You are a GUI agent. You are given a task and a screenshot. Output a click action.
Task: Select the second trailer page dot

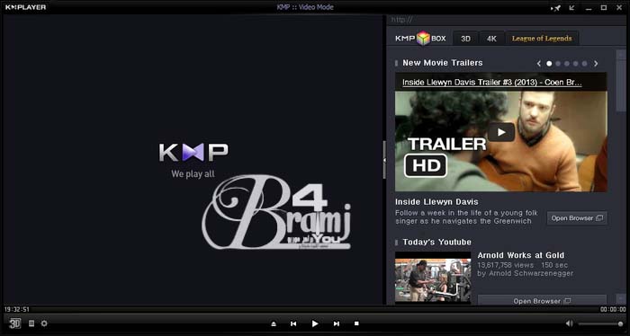tap(558, 64)
